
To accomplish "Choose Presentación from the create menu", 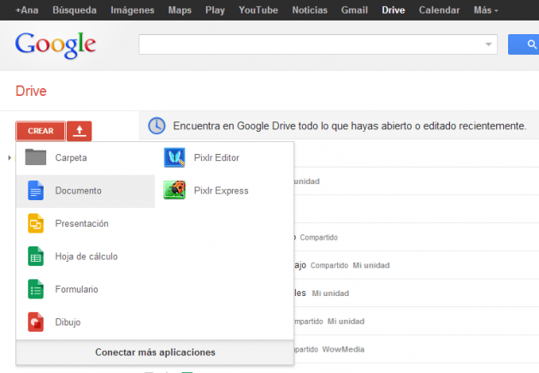I will pos(86,223).
